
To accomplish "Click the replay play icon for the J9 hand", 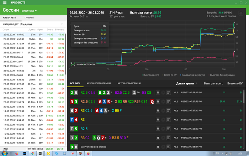I will point(163,93).
